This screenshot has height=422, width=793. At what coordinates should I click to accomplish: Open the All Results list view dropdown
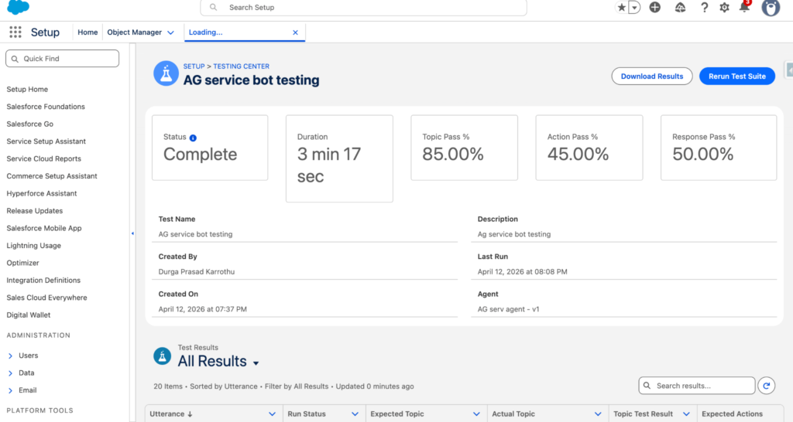(256, 362)
